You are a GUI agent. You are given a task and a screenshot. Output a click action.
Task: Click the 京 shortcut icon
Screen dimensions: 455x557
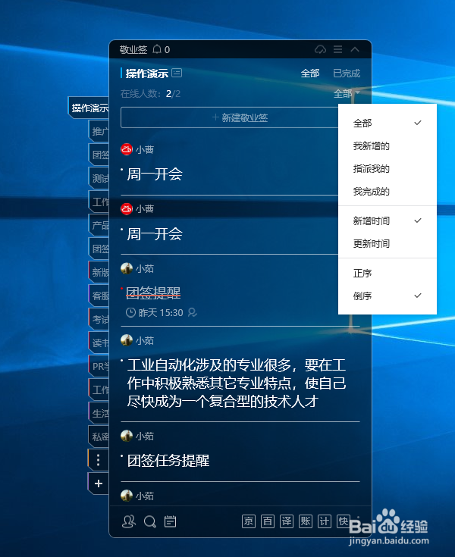pos(249,521)
